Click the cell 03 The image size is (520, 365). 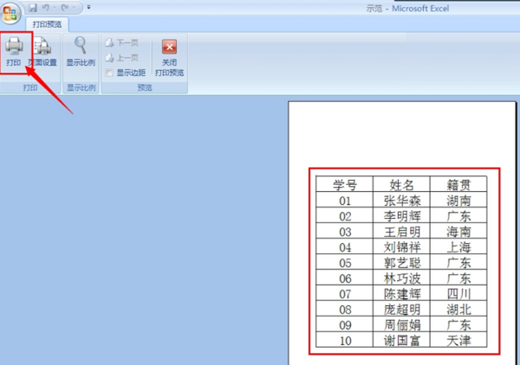tap(345, 231)
